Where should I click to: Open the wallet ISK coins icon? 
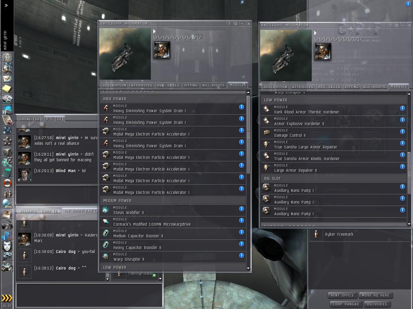(x=7, y=162)
